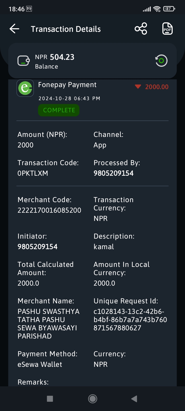Tap the Transaction Details header title

pos(66,29)
